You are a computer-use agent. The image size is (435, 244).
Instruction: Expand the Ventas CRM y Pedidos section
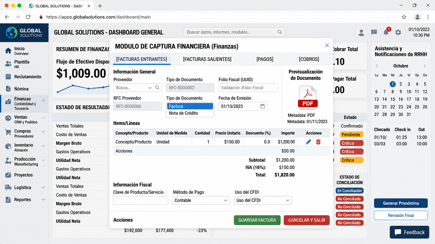click(x=43, y=117)
